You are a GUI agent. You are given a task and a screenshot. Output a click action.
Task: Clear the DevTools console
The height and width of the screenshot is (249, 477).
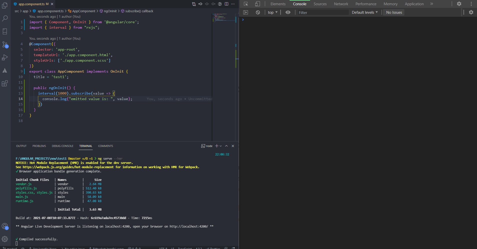[x=258, y=12]
